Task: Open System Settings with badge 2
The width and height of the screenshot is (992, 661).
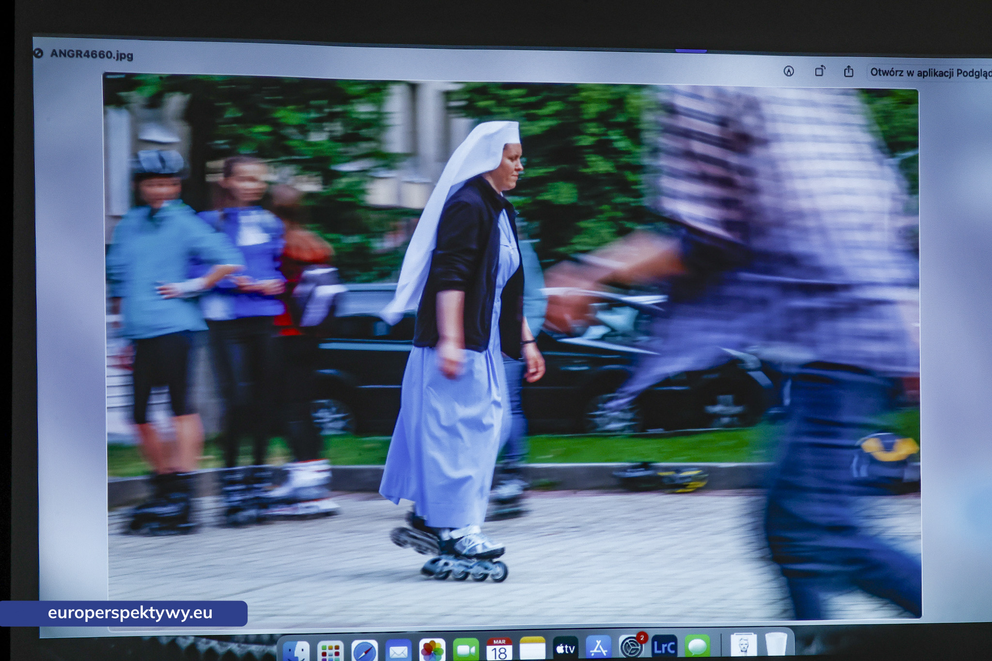Action: click(632, 647)
